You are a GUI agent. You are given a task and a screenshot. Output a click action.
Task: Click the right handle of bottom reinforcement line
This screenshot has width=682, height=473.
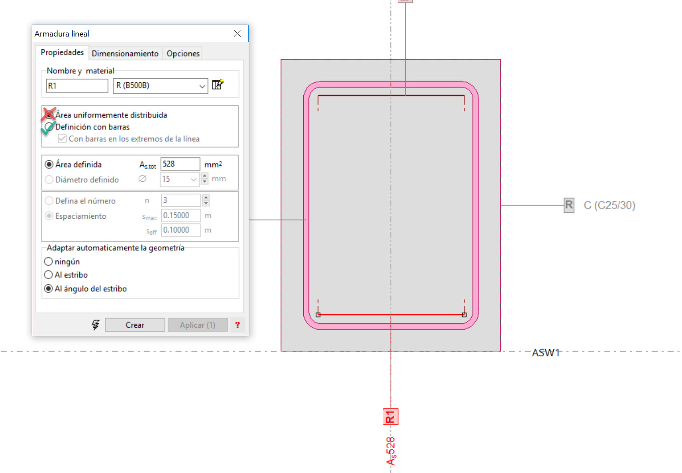pyautogui.click(x=464, y=315)
